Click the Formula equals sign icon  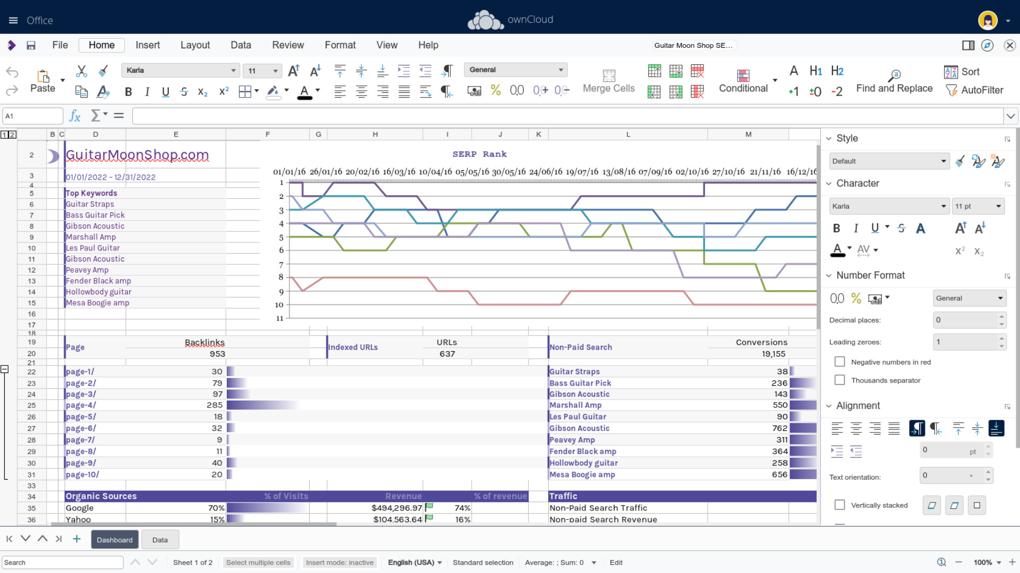tap(119, 115)
